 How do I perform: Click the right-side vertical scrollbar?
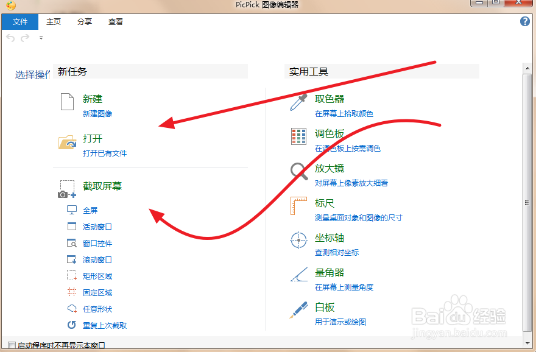pos(527,183)
